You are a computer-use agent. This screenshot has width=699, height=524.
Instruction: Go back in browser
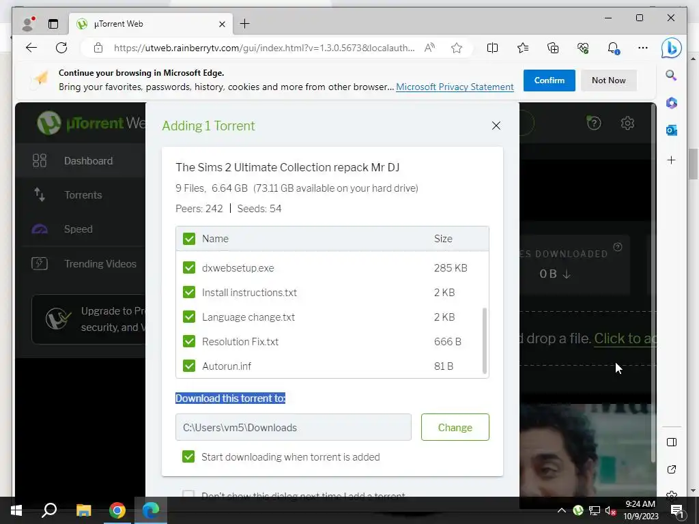pos(31,48)
